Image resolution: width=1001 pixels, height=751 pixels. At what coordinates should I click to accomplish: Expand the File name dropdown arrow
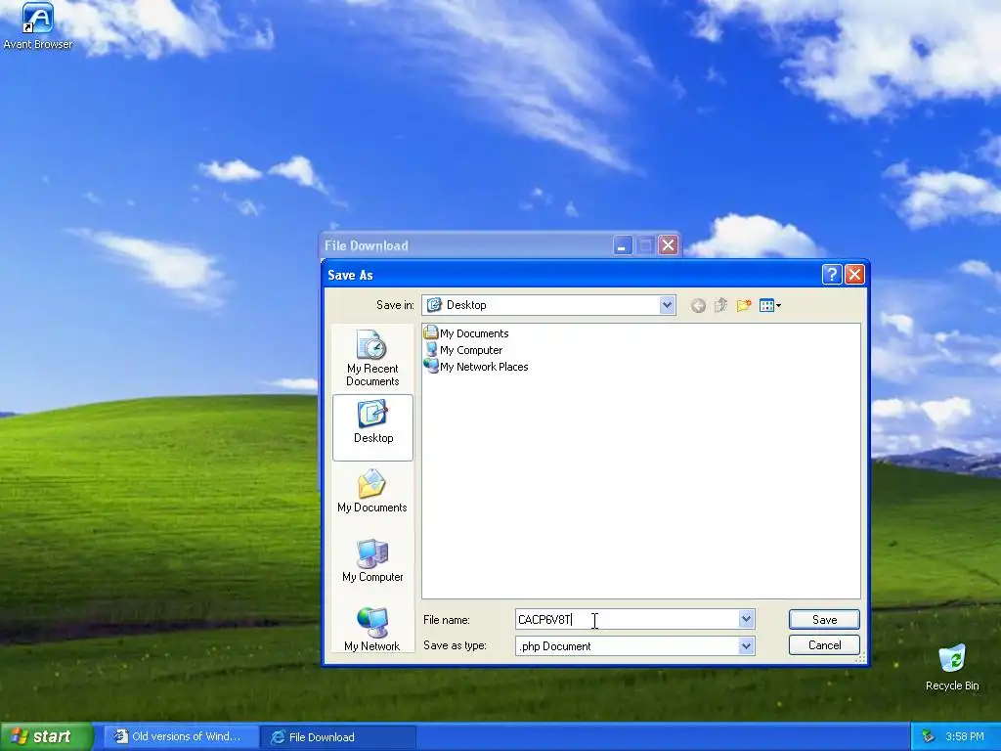point(746,619)
